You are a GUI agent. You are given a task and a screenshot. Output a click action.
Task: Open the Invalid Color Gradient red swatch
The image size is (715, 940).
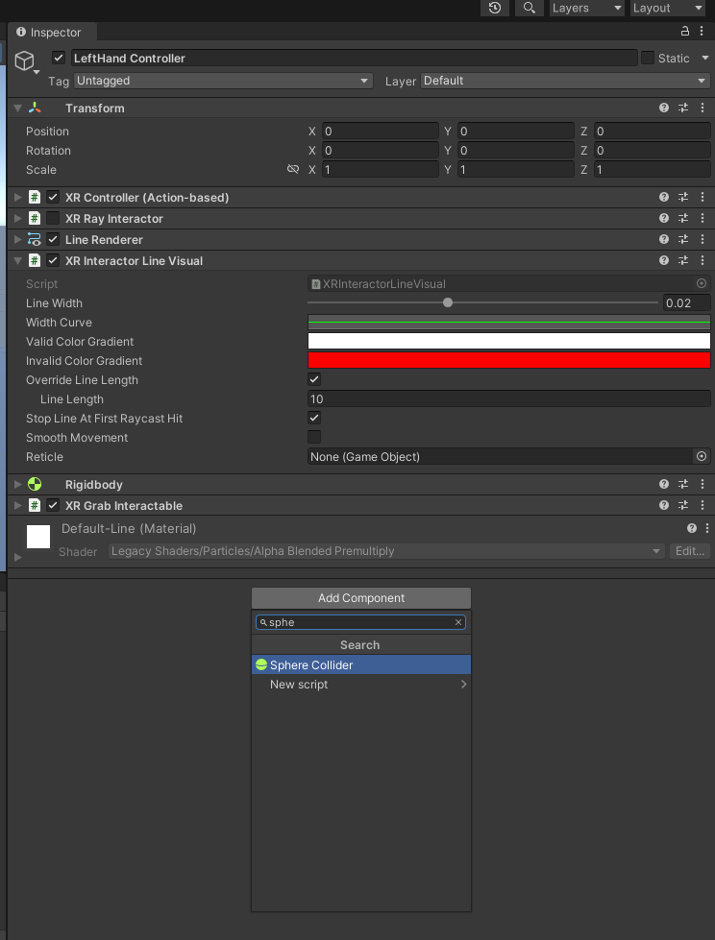[x=508, y=361]
